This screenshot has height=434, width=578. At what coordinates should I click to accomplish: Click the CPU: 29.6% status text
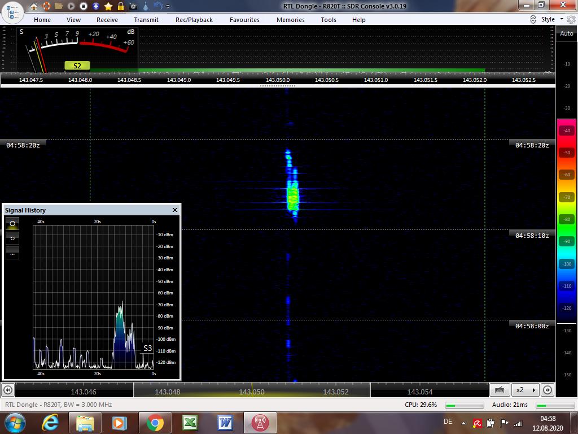point(421,405)
